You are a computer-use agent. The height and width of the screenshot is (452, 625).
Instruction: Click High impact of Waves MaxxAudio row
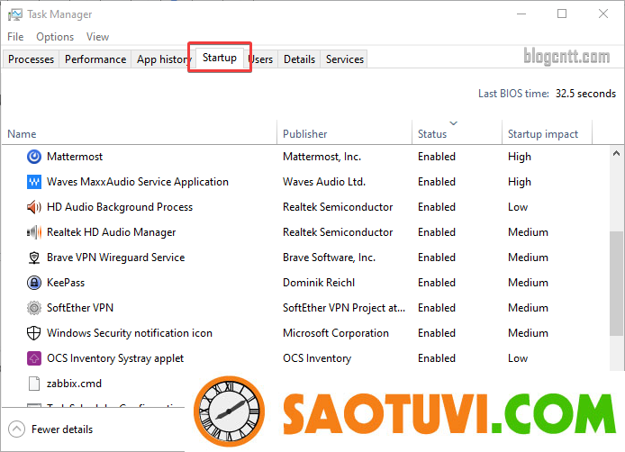click(520, 182)
